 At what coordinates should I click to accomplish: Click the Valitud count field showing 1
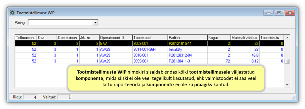point(65,97)
